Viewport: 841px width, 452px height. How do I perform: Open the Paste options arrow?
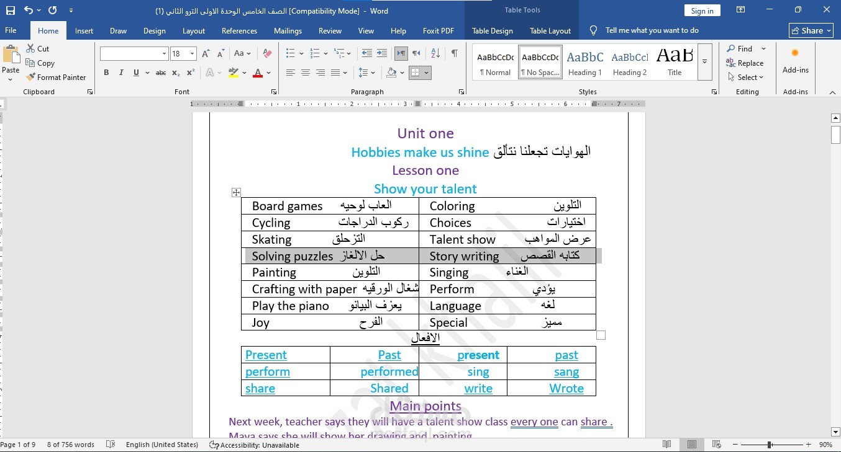click(11, 79)
